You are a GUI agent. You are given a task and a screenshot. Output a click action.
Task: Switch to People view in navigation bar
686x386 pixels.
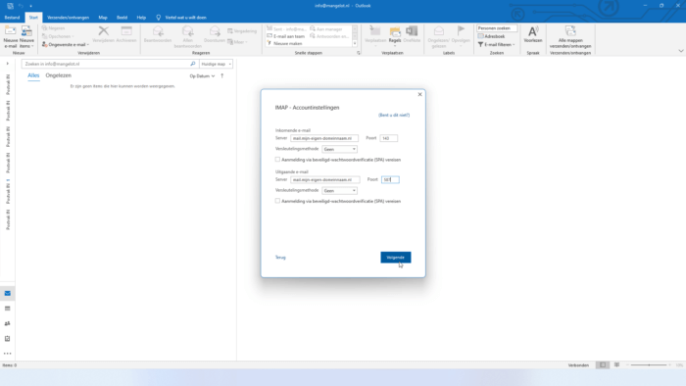pos(8,323)
